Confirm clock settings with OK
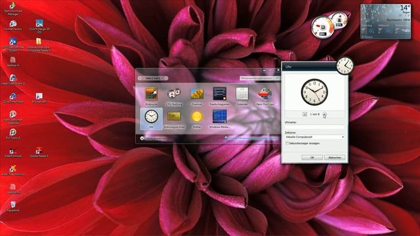Image resolution: width=420 pixels, height=236 pixels. [312, 157]
